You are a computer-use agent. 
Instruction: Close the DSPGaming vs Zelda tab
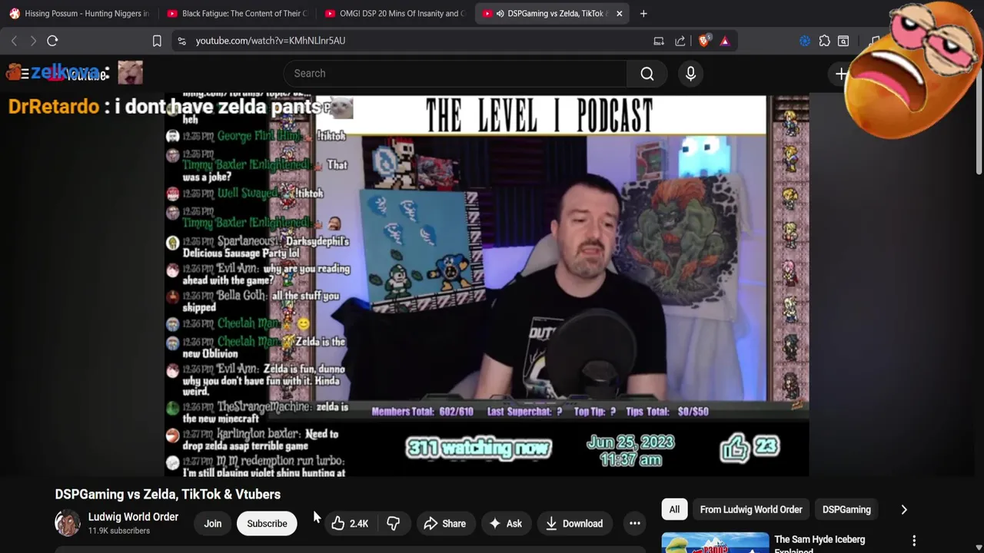(619, 13)
